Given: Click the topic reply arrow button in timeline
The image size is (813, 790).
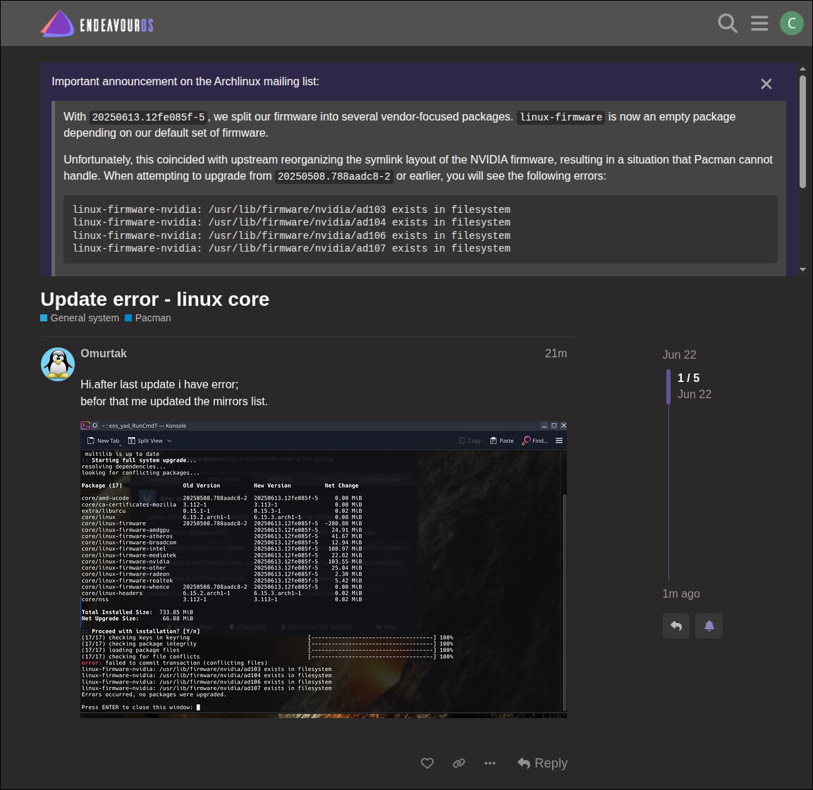Looking at the screenshot, I should 676,626.
